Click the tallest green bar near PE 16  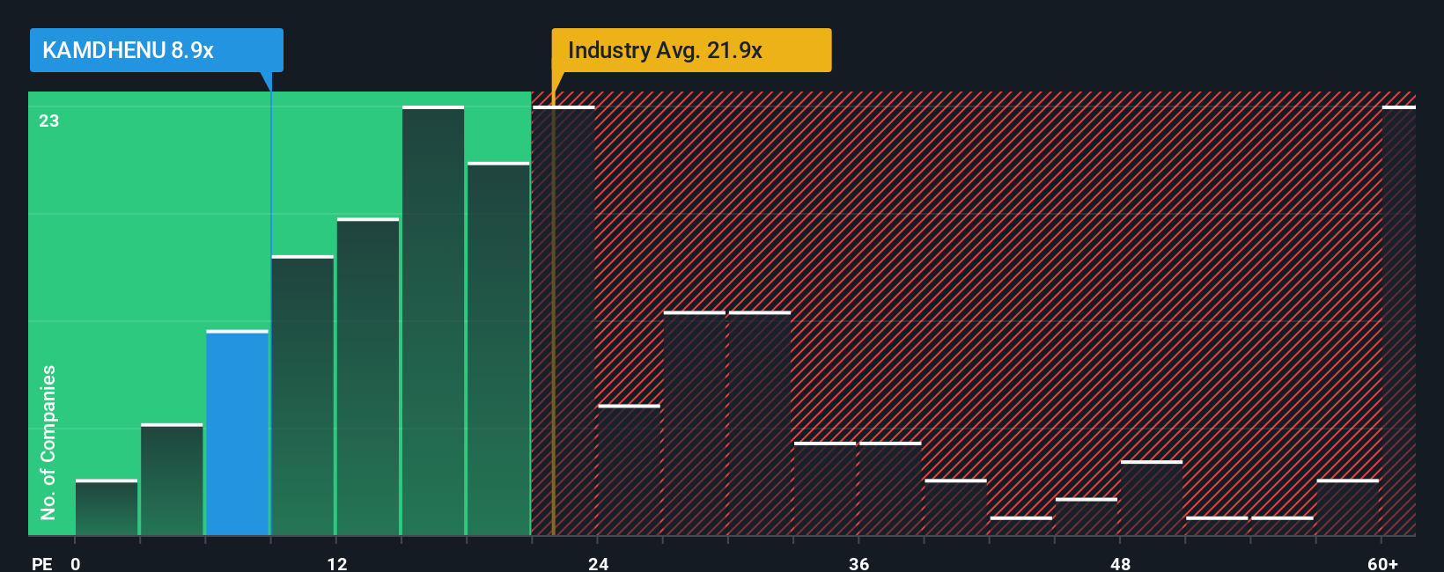point(433,320)
